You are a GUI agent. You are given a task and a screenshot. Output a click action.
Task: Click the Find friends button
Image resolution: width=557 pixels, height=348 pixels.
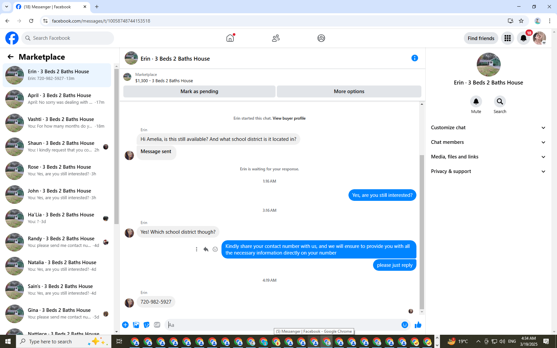[x=481, y=38]
